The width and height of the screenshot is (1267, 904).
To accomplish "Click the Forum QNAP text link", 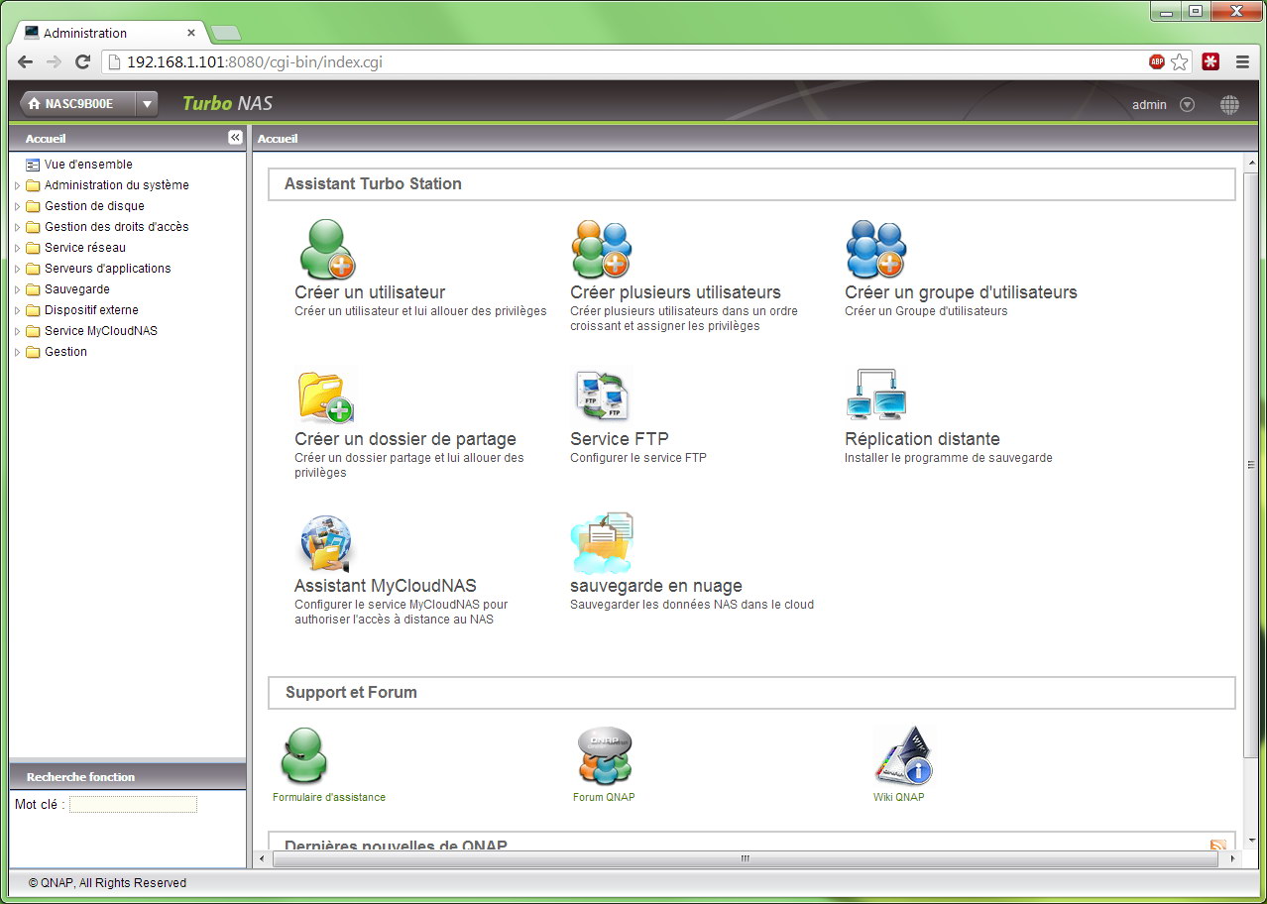I will 604,797.
